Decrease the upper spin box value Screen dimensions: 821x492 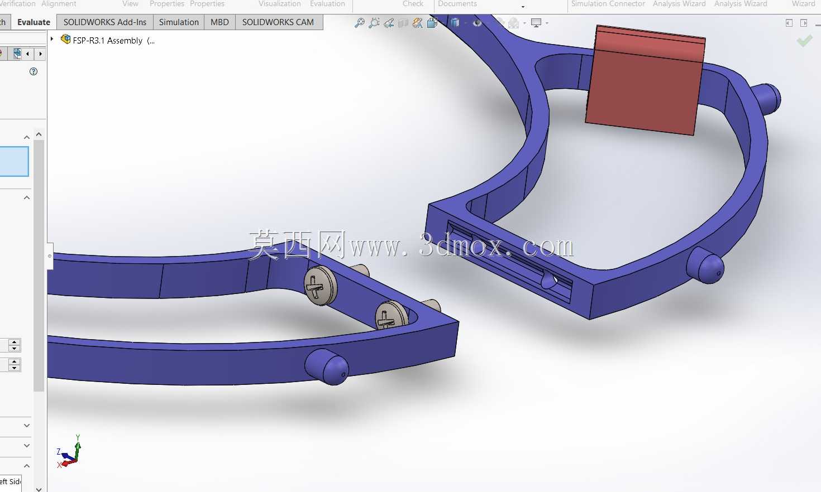[x=15, y=349]
